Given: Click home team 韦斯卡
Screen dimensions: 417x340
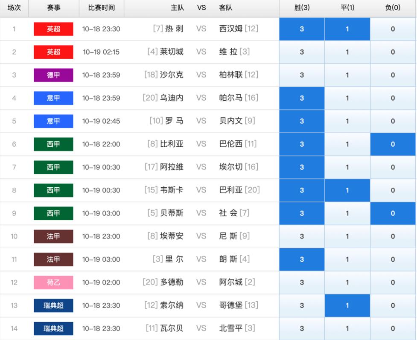Looking at the screenshot, I should (172, 190).
